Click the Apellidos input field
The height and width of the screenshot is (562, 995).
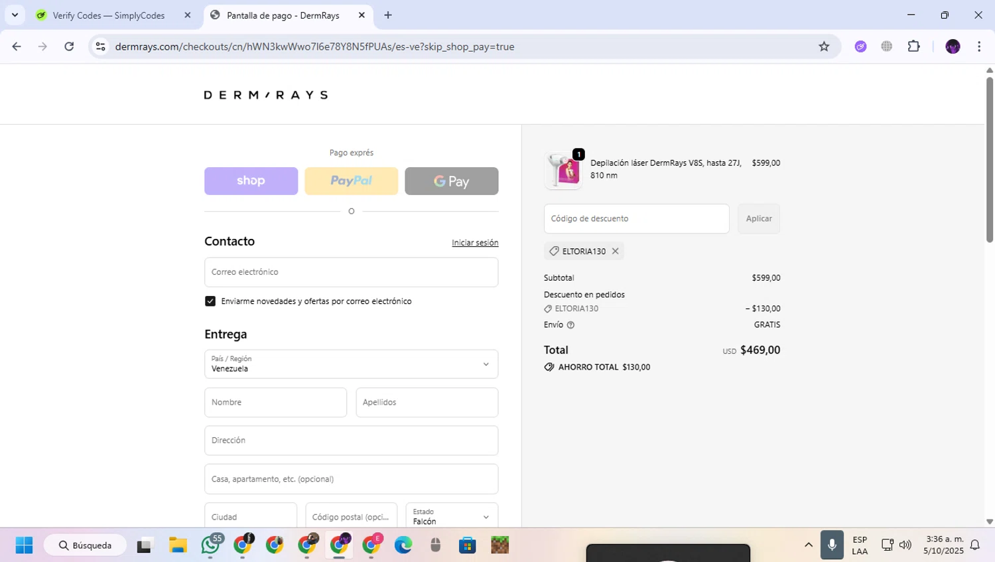tap(427, 402)
